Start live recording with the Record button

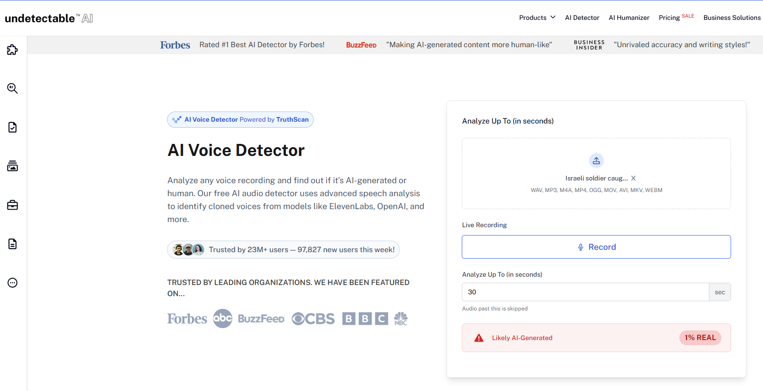[596, 247]
